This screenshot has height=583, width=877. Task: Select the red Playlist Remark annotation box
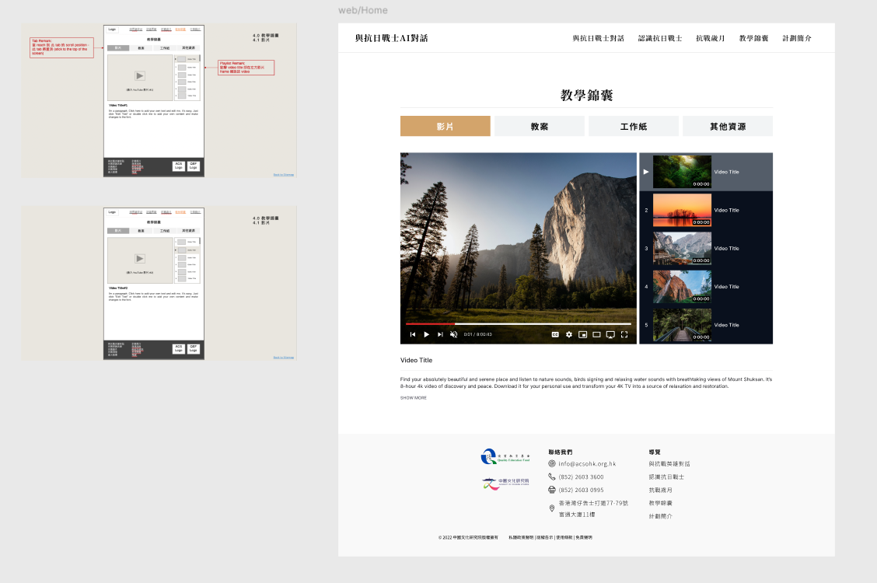point(246,68)
